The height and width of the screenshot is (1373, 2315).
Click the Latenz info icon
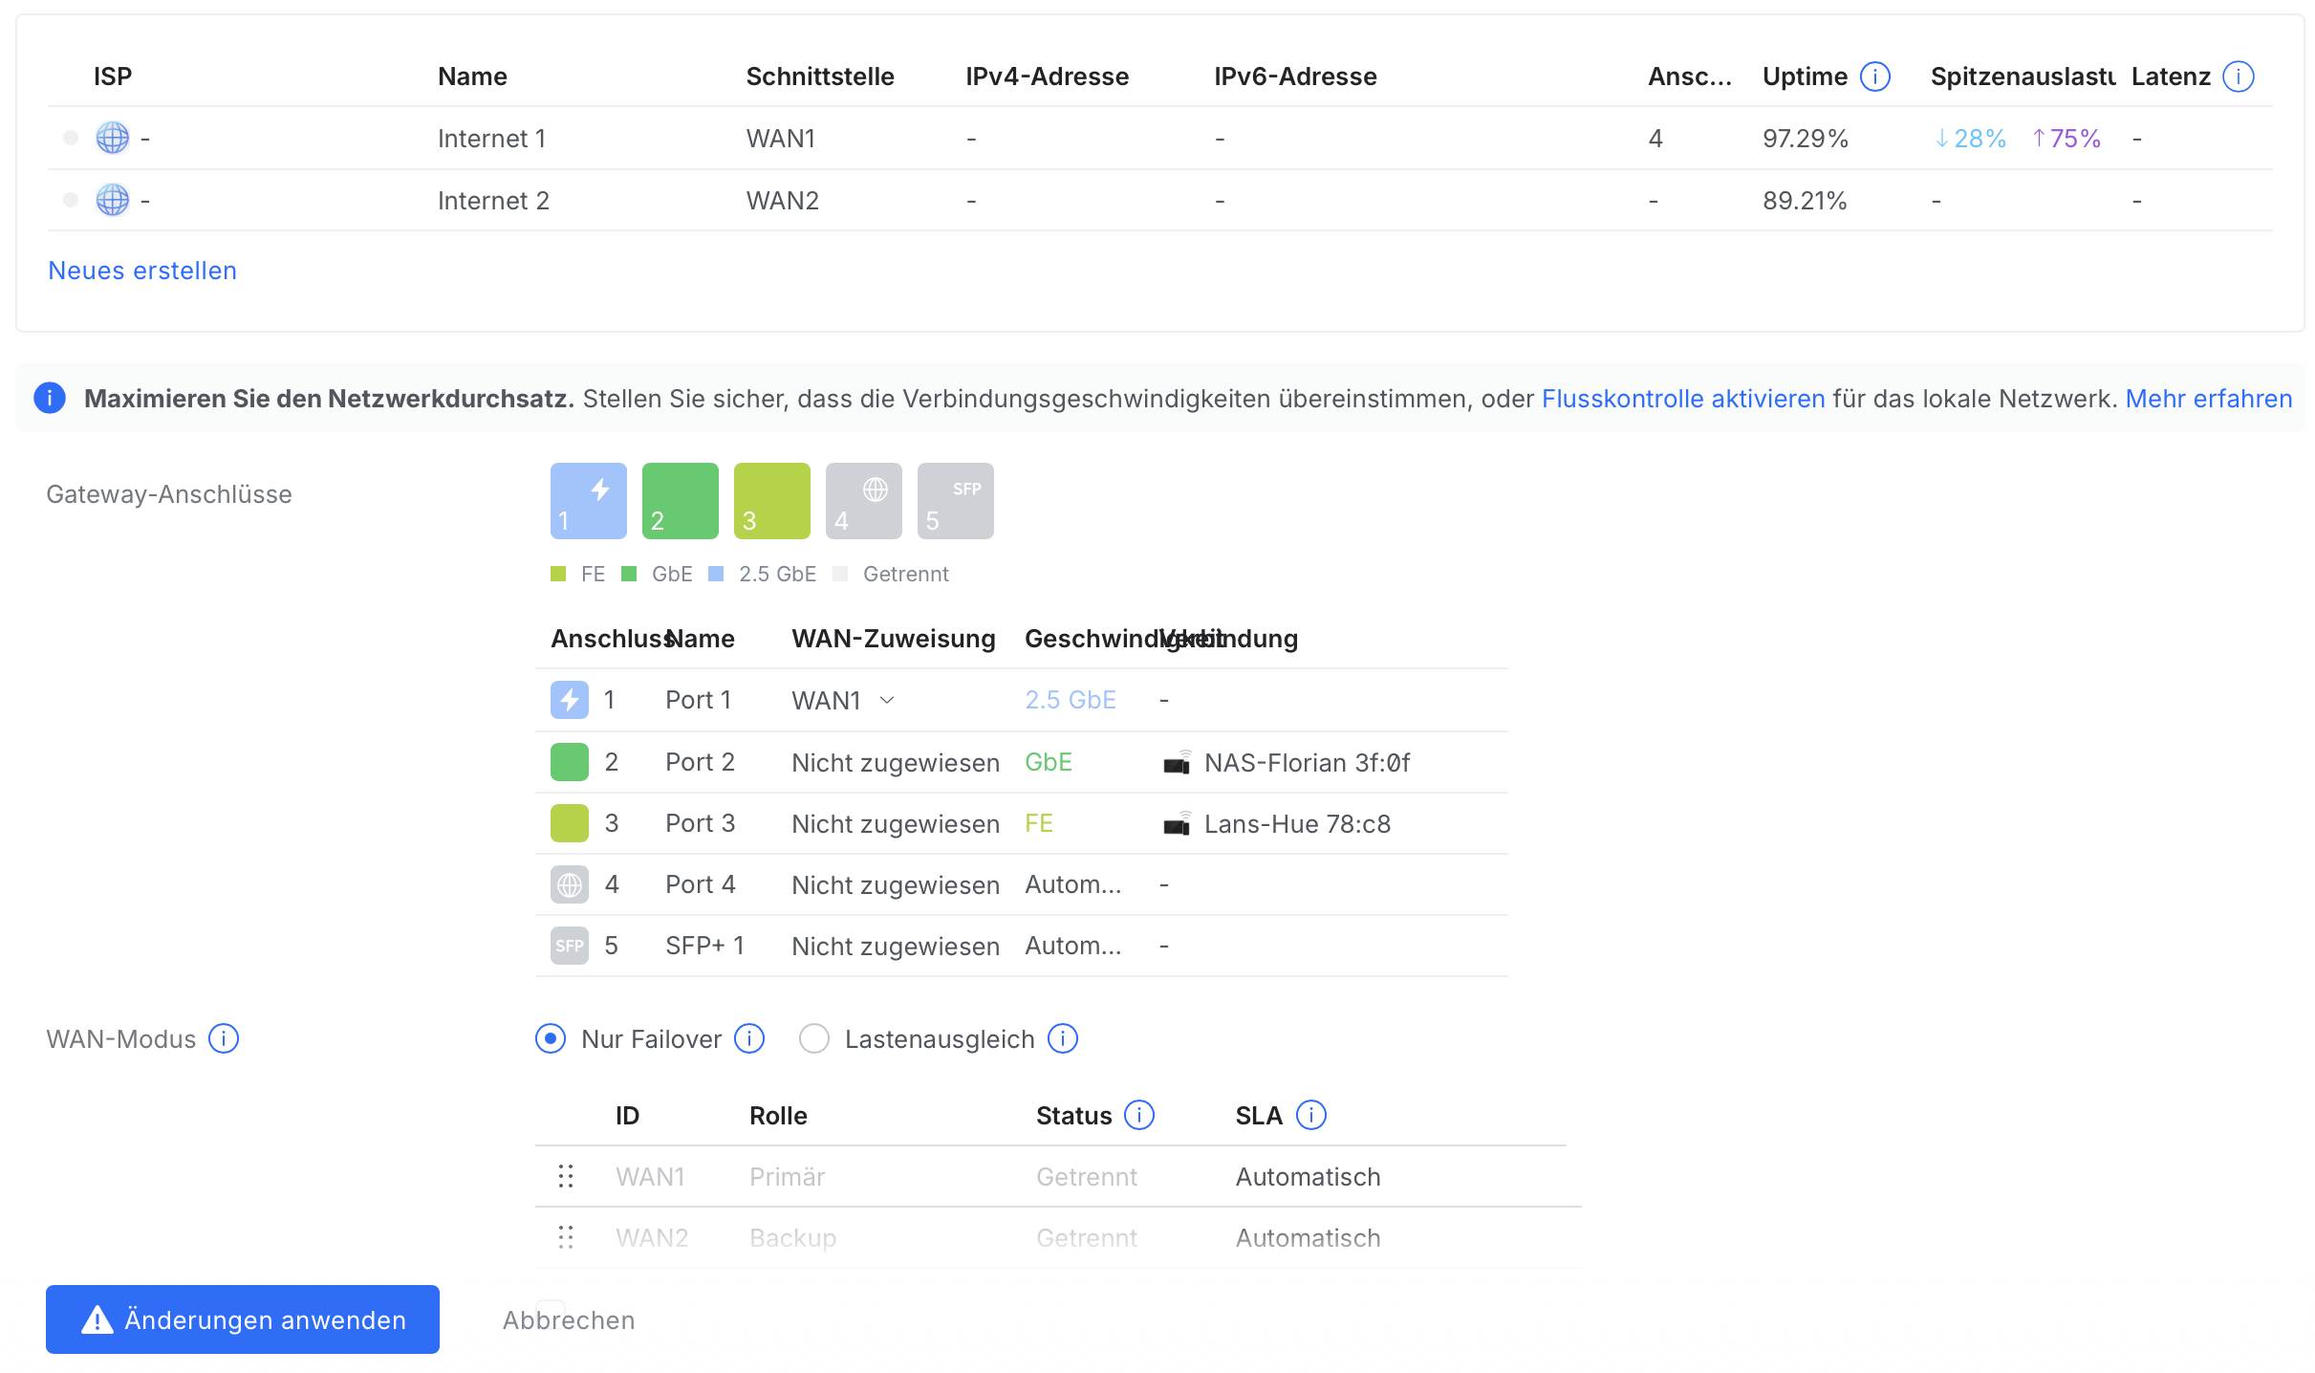click(x=2238, y=76)
